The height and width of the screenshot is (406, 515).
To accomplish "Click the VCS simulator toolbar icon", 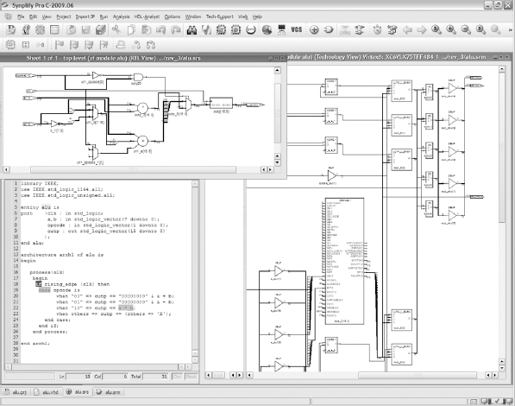I will click(296, 29).
